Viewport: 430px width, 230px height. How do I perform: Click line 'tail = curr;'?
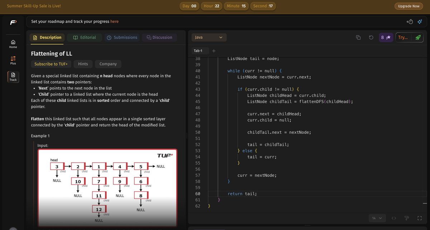point(262,157)
